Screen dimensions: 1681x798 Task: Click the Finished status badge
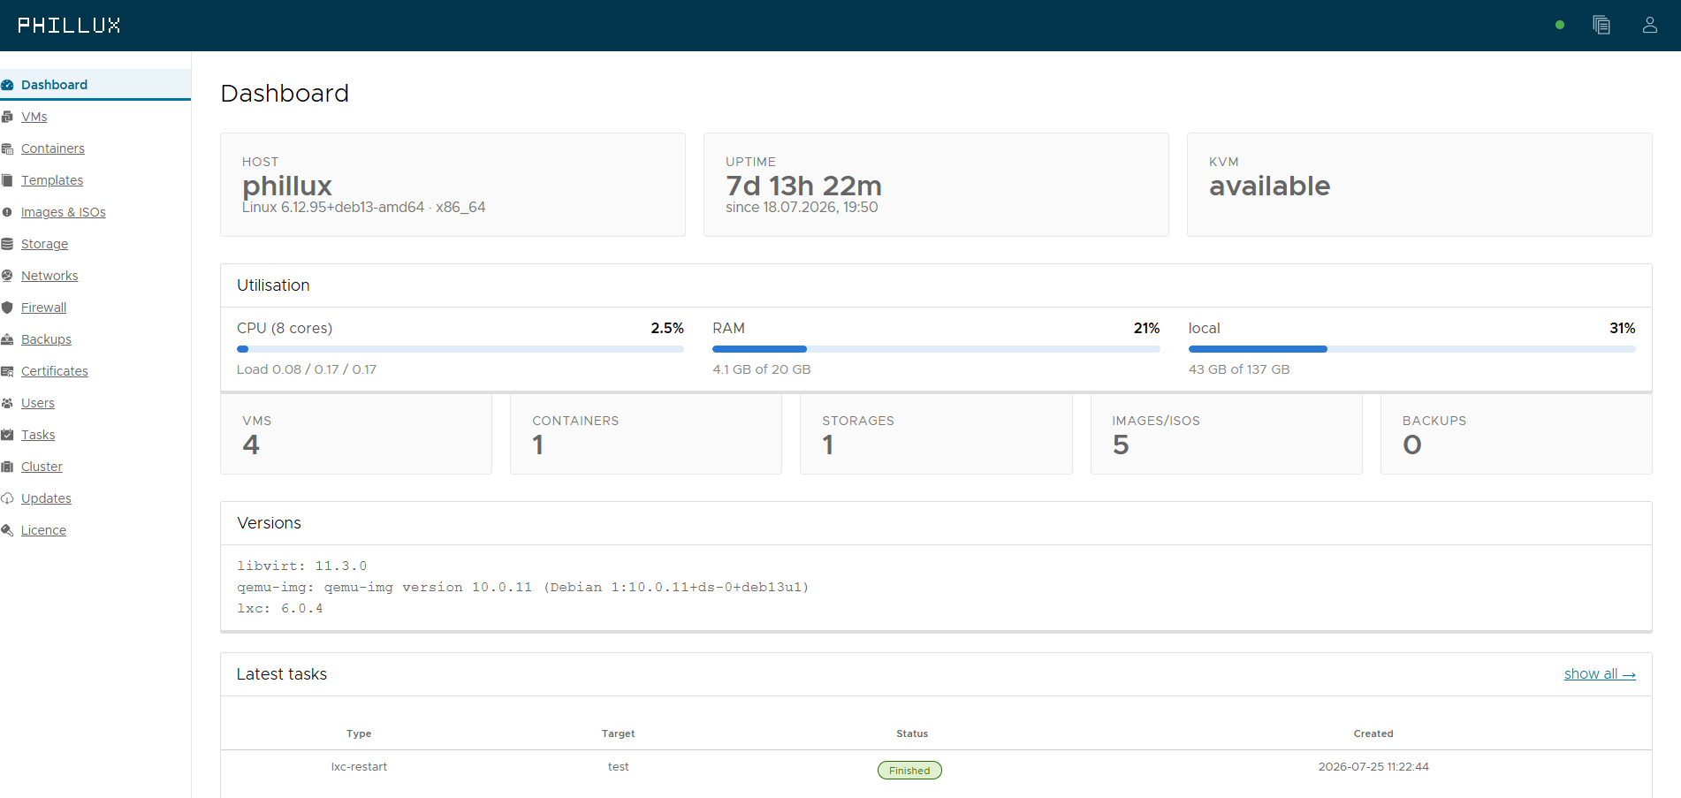tap(909, 771)
